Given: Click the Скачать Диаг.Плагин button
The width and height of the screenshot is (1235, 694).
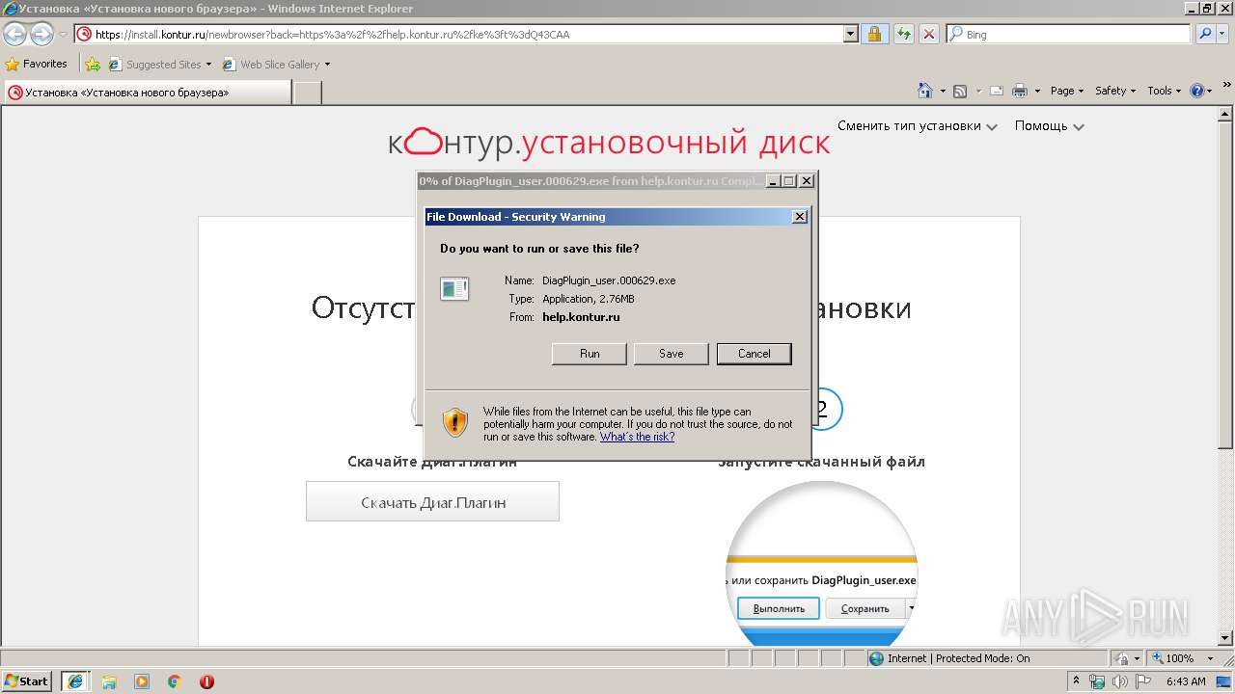Looking at the screenshot, I should click(x=433, y=502).
